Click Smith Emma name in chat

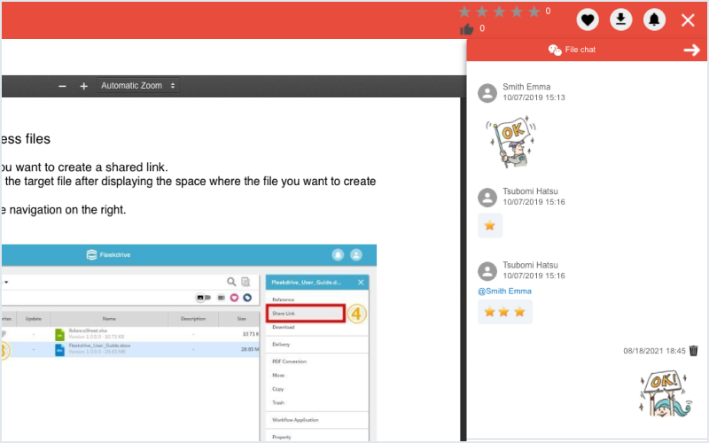click(x=526, y=87)
